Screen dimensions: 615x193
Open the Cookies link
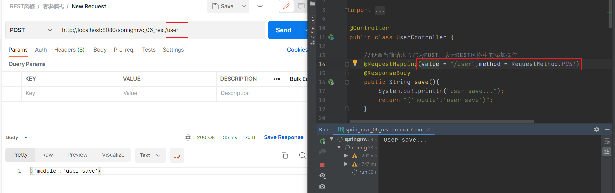click(x=297, y=50)
